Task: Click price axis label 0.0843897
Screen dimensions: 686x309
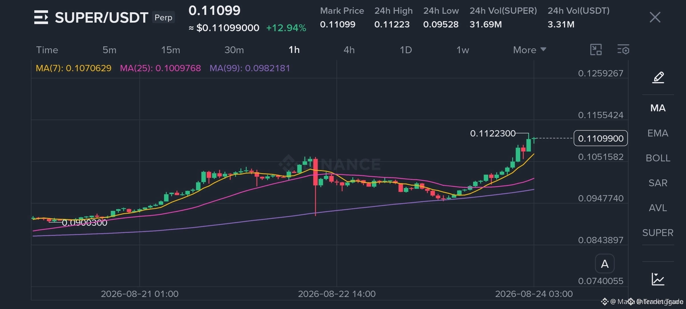Action: [601, 240]
